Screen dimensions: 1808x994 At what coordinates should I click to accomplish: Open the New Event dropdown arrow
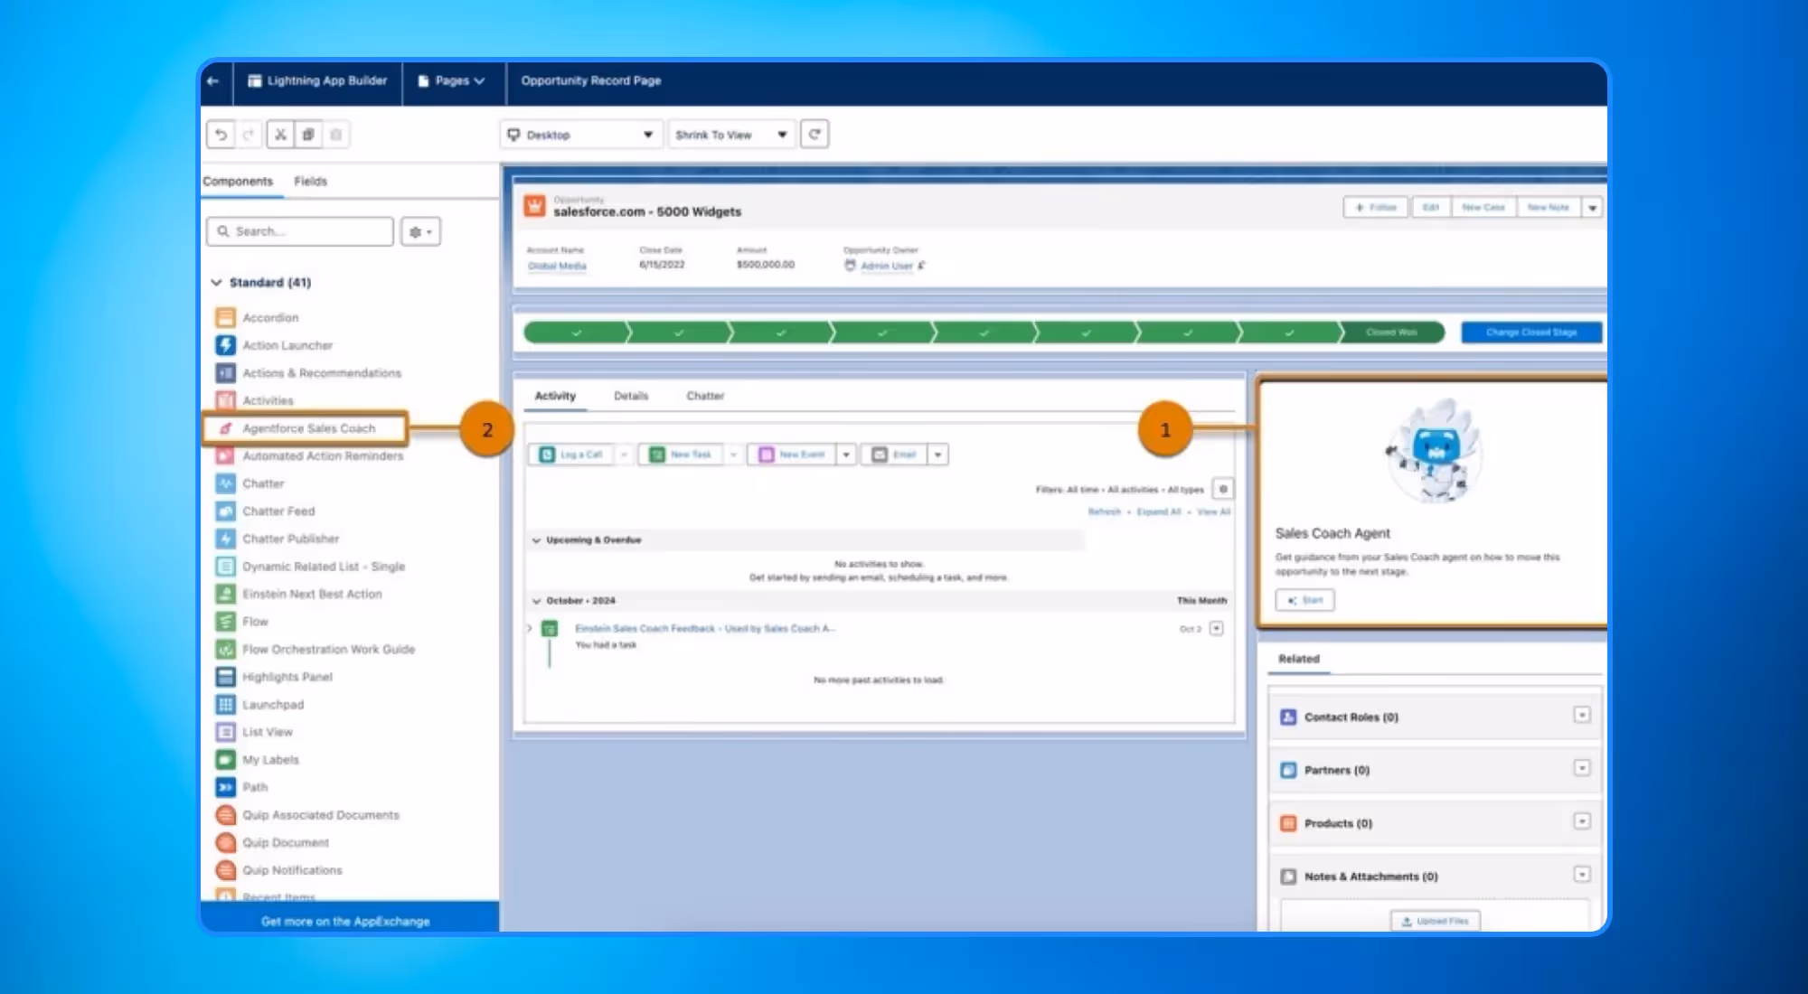pyautogui.click(x=846, y=455)
